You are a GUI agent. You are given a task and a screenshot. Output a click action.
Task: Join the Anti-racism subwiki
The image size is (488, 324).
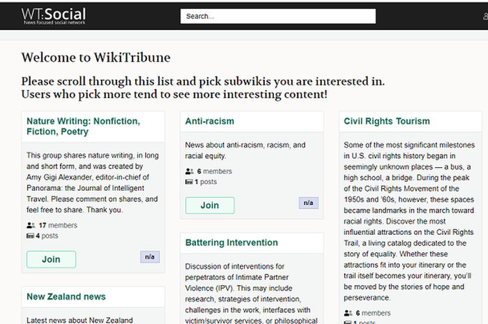(x=210, y=206)
